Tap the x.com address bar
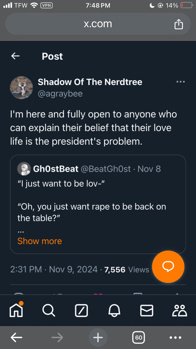This screenshot has height=349, width=196. tap(98, 24)
